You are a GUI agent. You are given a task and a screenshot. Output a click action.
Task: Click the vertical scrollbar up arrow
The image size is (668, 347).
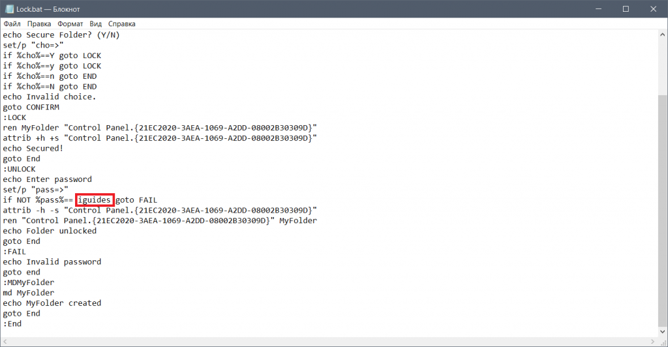pos(663,34)
